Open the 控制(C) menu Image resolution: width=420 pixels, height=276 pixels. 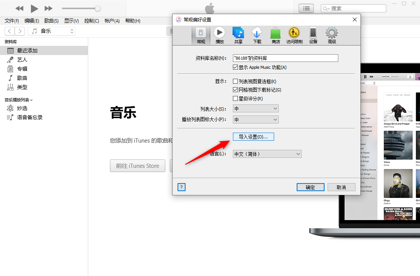92,21
